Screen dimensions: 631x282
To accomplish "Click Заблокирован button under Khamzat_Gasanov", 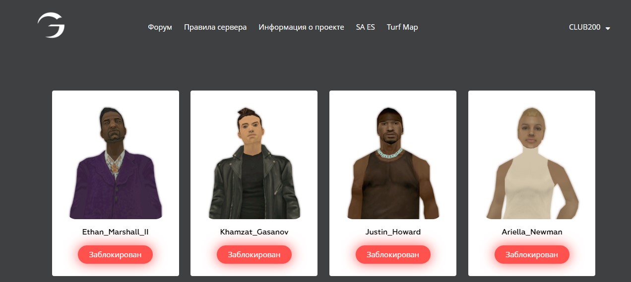I will click(254, 255).
